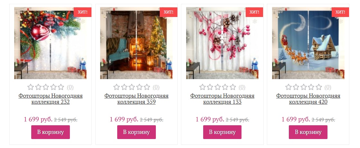Add collection 232 curtains to cart

[x=51, y=132]
